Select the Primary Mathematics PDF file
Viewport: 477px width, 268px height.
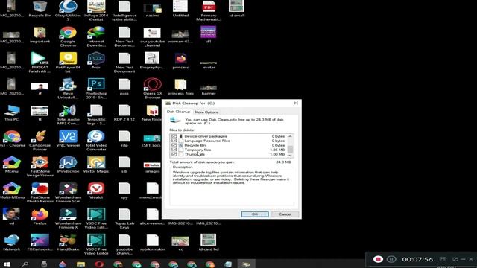point(209,11)
